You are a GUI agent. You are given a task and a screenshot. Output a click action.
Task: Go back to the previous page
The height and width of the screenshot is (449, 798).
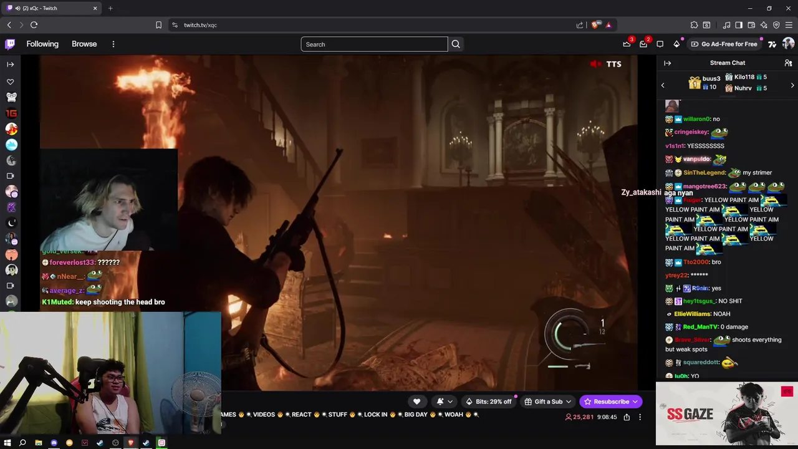pyautogui.click(x=9, y=25)
